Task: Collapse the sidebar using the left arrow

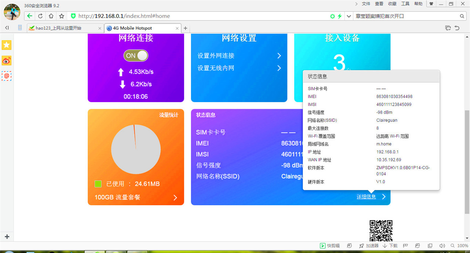Action: 7,28
